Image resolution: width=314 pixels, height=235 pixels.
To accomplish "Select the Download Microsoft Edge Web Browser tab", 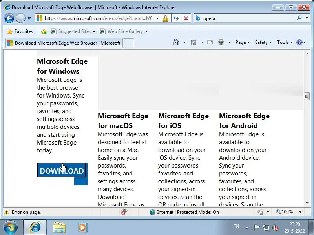I will 64,43.
